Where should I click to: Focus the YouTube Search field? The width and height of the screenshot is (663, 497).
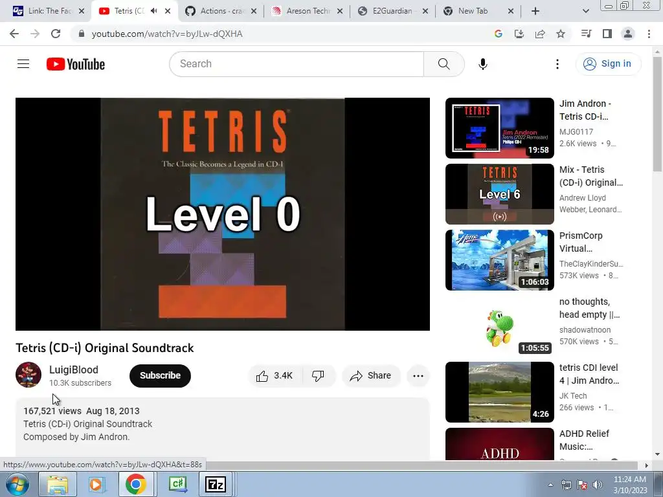tap(297, 64)
